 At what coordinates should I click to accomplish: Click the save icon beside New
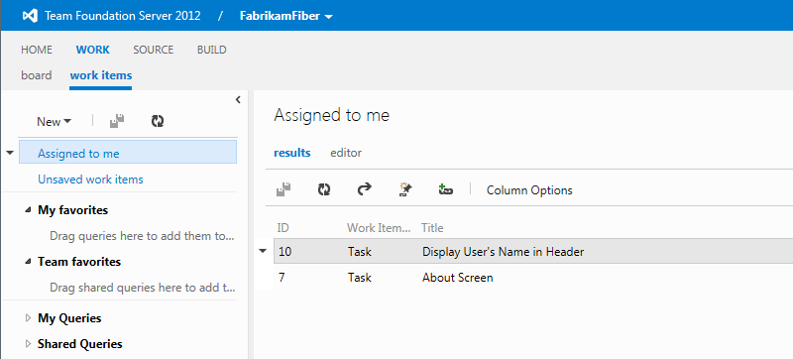coord(117,121)
